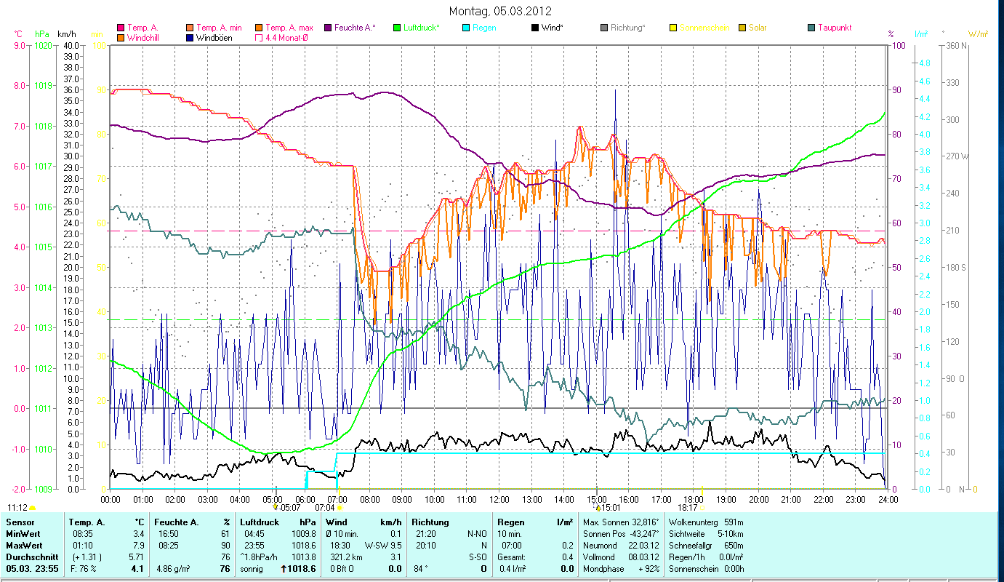Image resolution: width=1004 pixels, height=582 pixels.
Task: Click the 07:04 sunrise marker on timeline
Action: (x=326, y=508)
